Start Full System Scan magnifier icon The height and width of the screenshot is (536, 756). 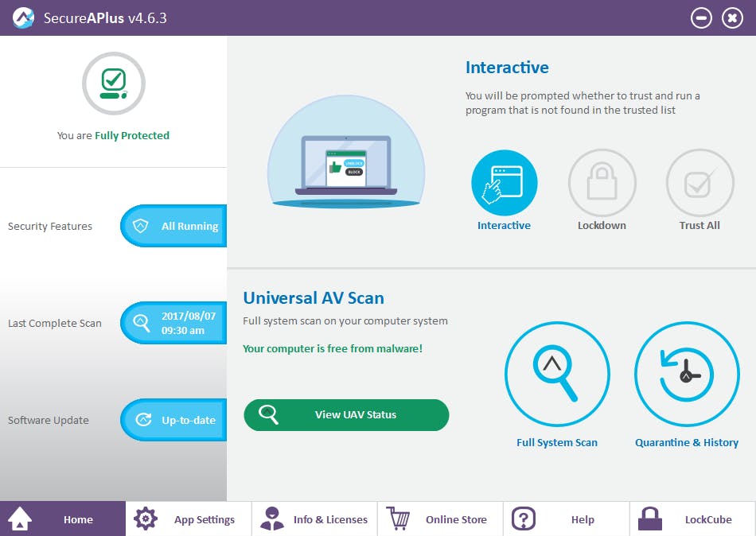(x=557, y=374)
